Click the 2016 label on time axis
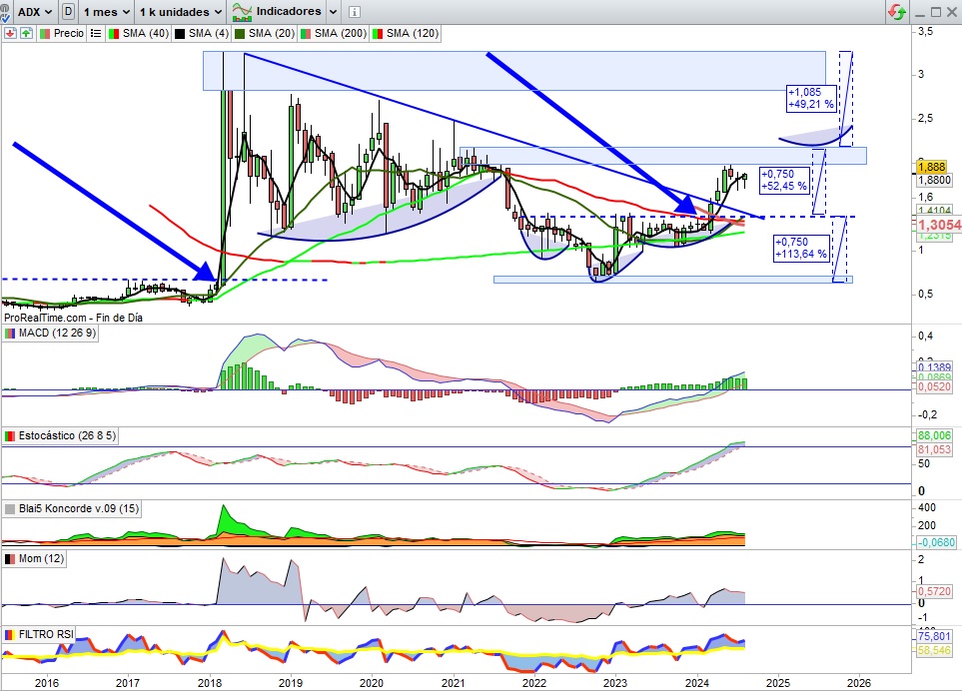Viewport: 962px width, 692px height. tap(47, 683)
